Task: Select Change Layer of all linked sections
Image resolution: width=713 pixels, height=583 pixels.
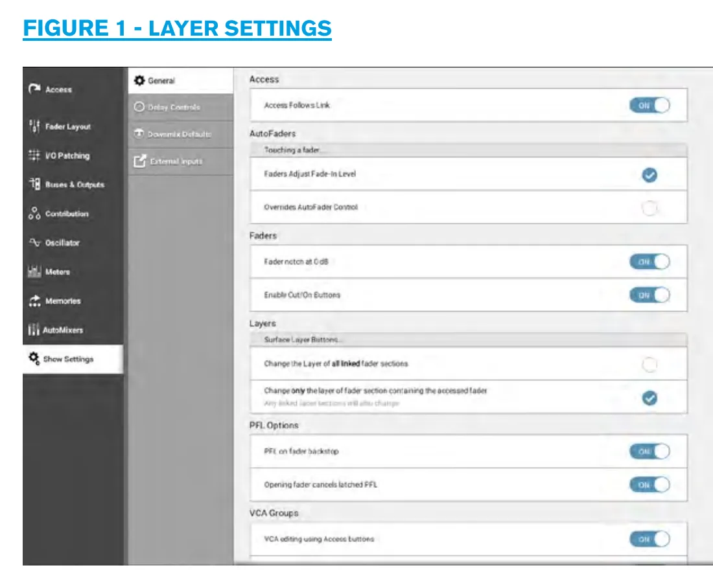Action: coord(649,365)
